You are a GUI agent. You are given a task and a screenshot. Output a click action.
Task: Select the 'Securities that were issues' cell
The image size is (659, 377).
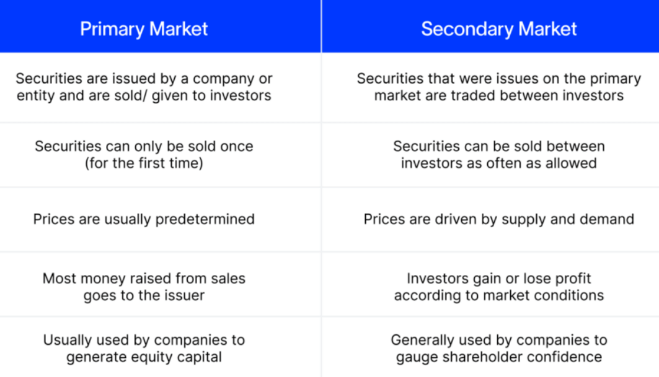(490, 88)
